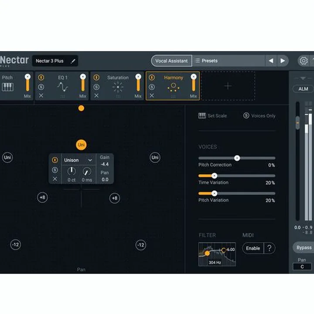The image size is (314, 314).
Task: Click the voice Gain value -4.4
Action: pos(105,164)
